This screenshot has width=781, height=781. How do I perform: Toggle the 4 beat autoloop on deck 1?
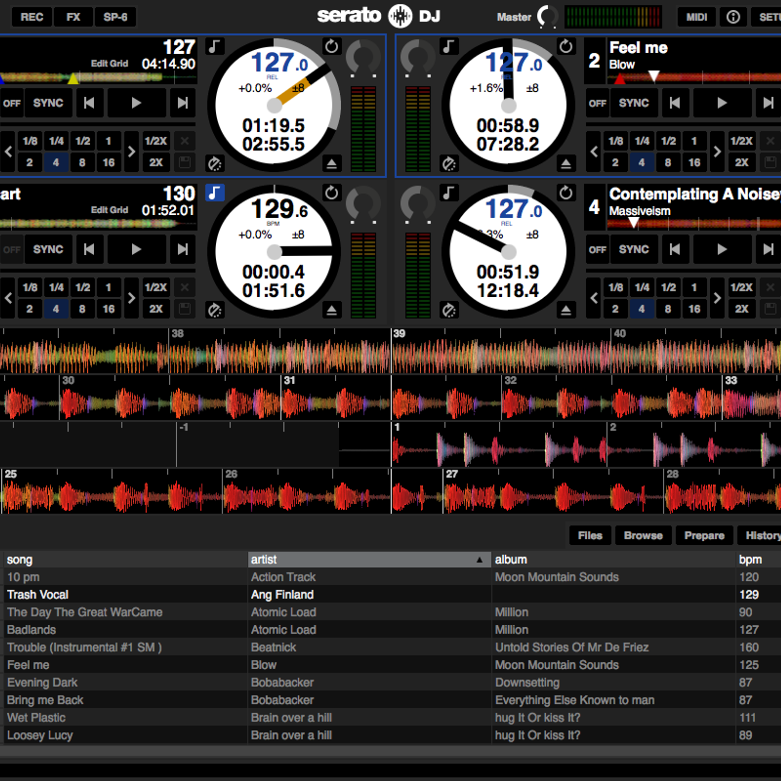(x=56, y=162)
